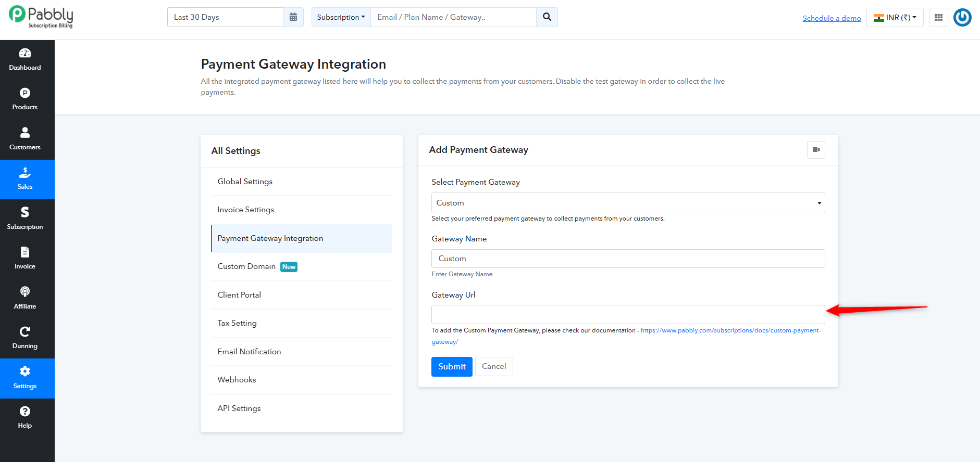Click the Pabbly Subscription Billing logo

click(41, 17)
